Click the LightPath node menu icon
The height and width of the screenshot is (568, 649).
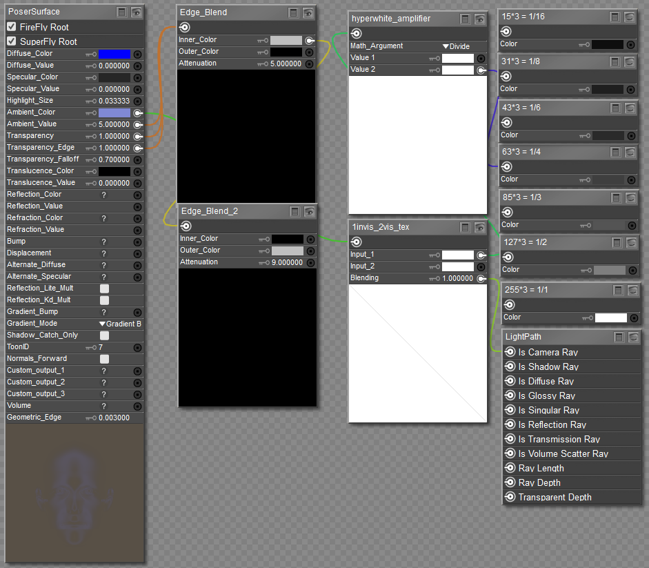click(619, 337)
